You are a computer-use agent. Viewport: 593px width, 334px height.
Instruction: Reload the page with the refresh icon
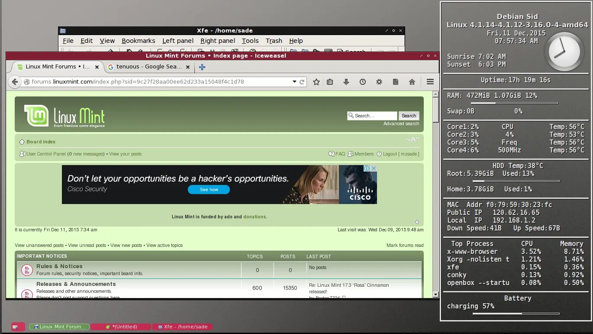(302, 82)
